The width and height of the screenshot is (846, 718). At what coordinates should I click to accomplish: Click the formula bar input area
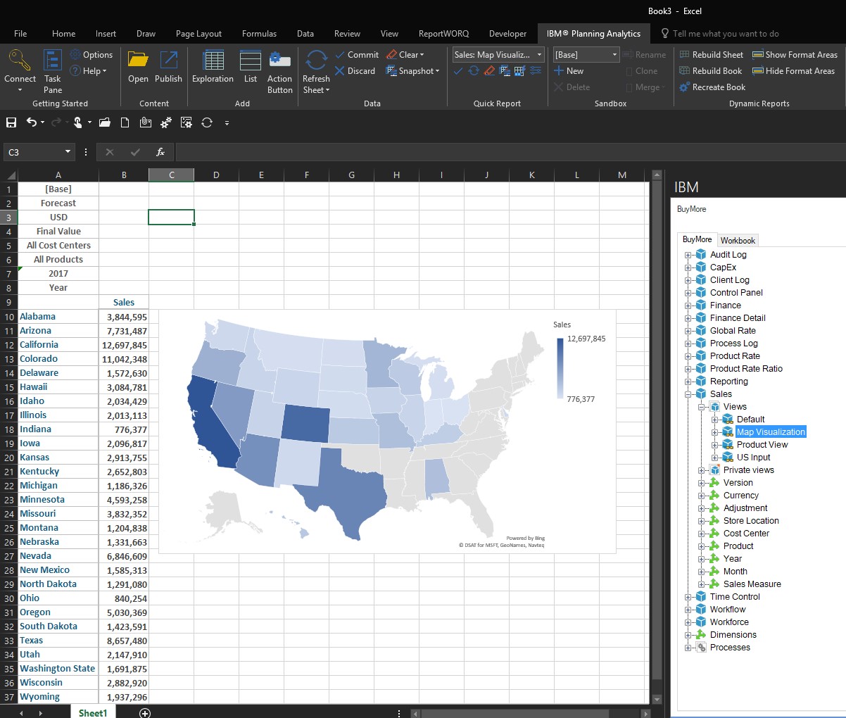click(x=510, y=152)
